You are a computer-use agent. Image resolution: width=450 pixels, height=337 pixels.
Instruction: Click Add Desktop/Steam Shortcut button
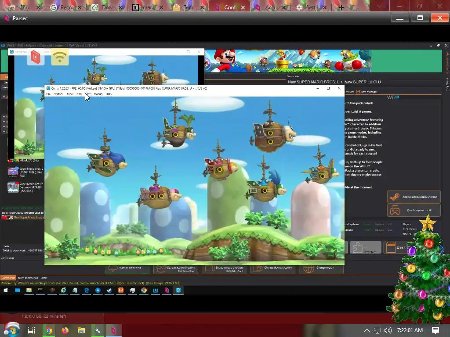(x=414, y=197)
